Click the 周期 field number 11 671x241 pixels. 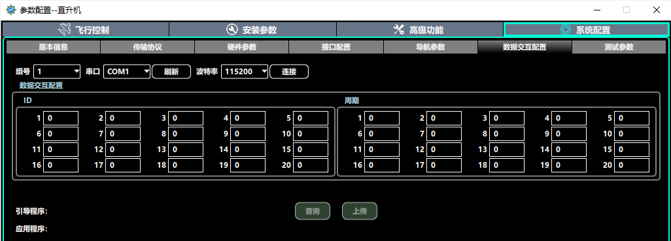[x=382, y=150]
